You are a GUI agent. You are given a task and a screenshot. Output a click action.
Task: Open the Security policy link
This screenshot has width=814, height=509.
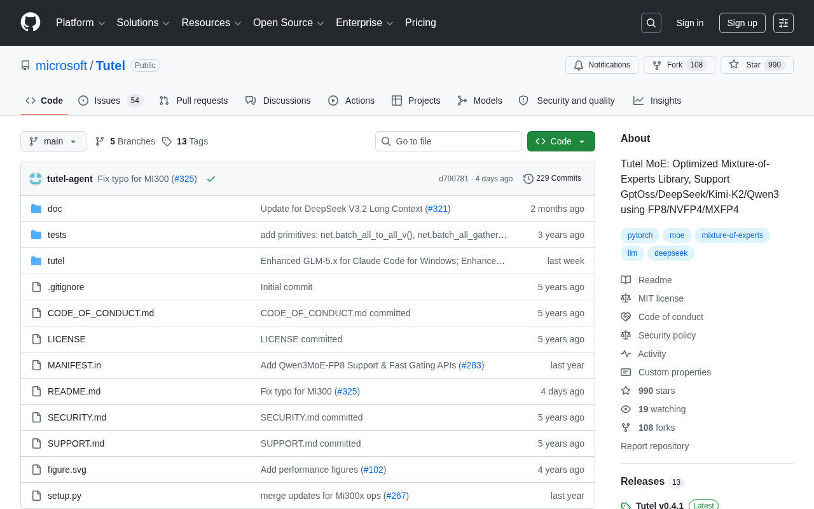[667, 335]
